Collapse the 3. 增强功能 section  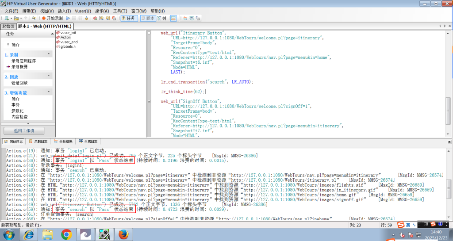pos(49,92)
